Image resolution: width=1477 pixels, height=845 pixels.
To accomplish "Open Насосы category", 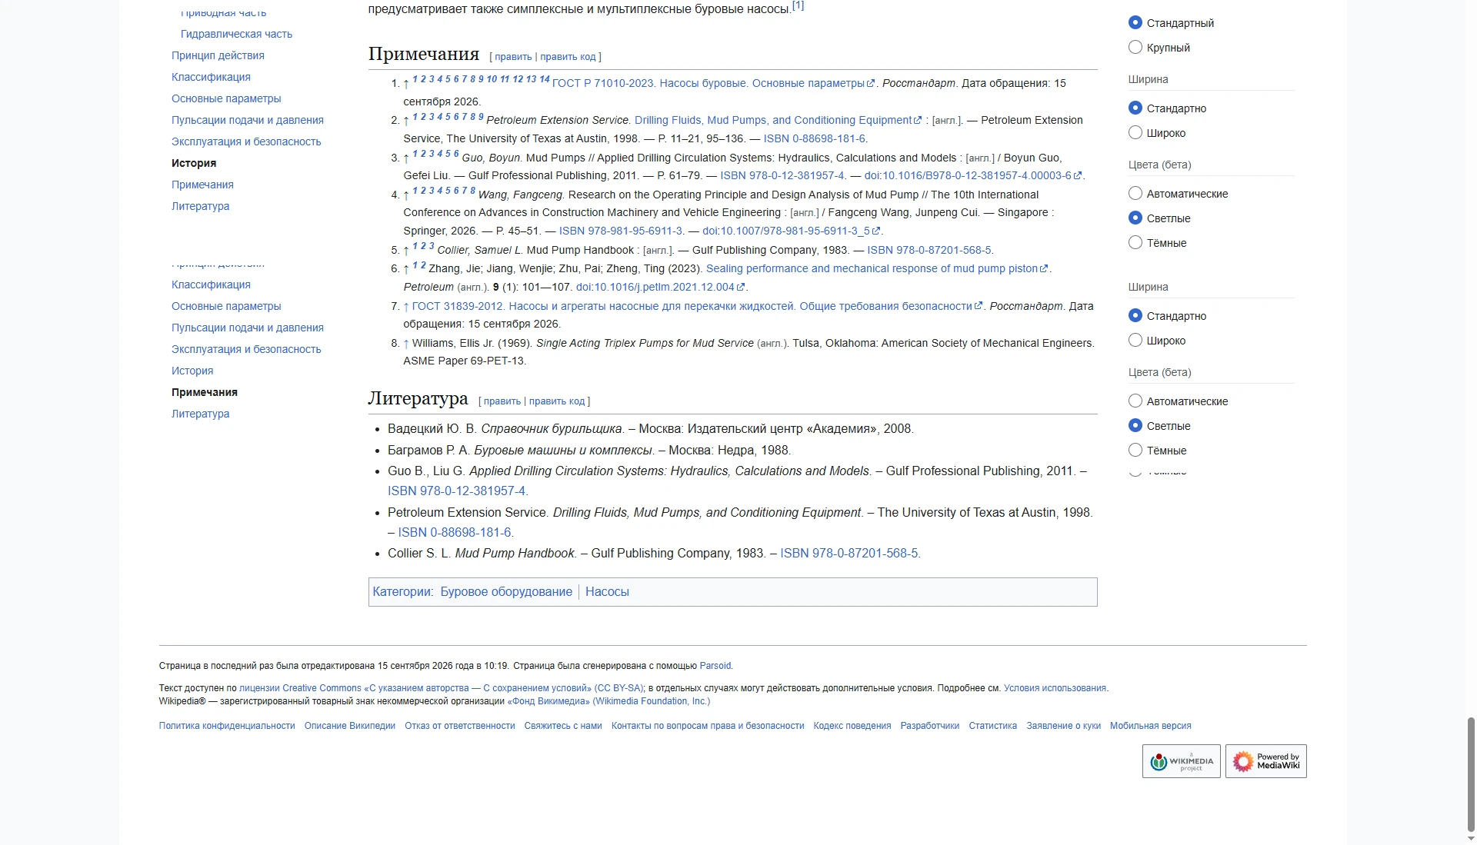I will pos(607,592).
